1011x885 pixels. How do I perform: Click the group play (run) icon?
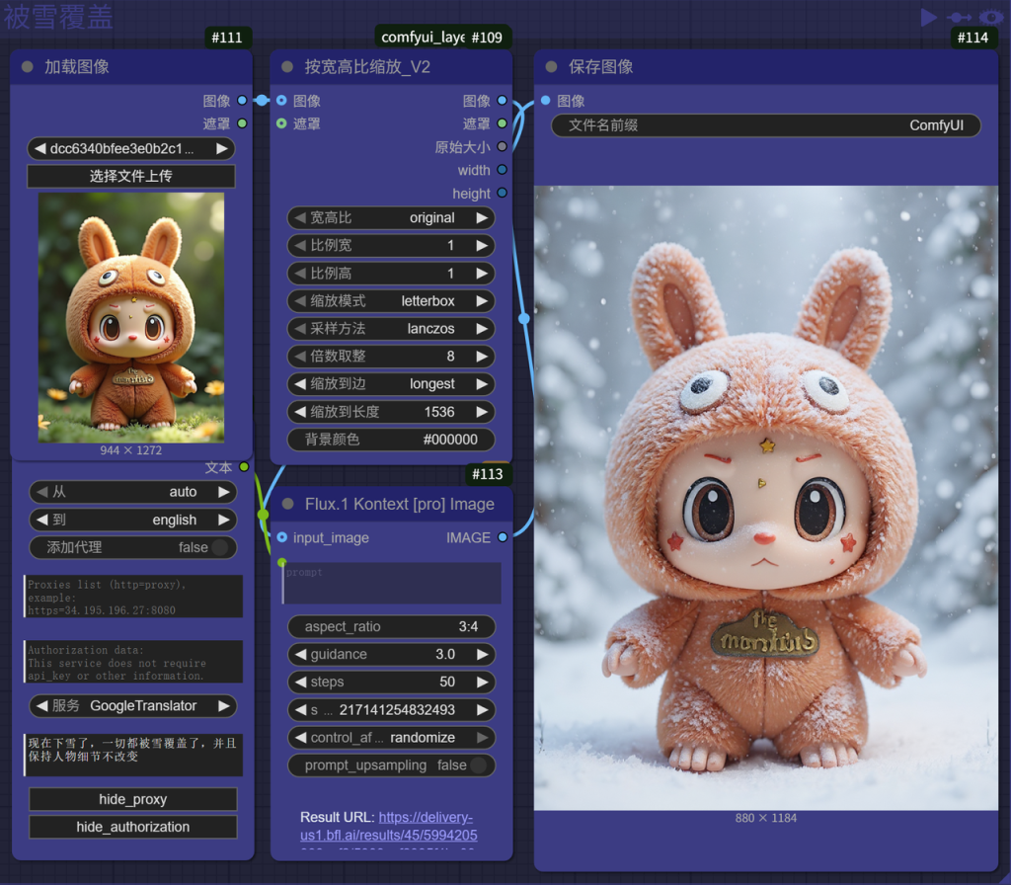(928, 17)
